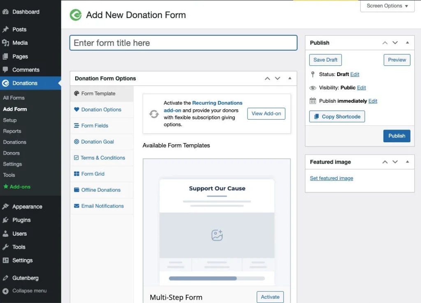421x303 pixels.
Task: Click the Users person icon
Action: tap(5, 234)
